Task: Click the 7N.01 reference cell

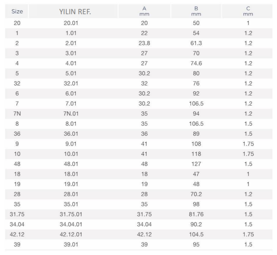Action: click(71, 114)
